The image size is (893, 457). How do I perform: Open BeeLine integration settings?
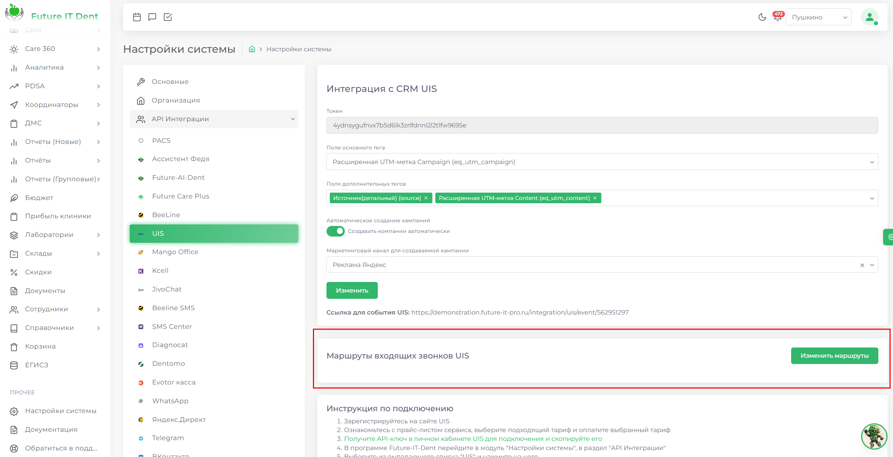click(x=214, y=215)
